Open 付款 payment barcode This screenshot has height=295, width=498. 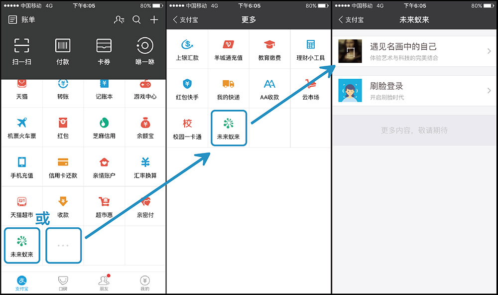(63, 51)
